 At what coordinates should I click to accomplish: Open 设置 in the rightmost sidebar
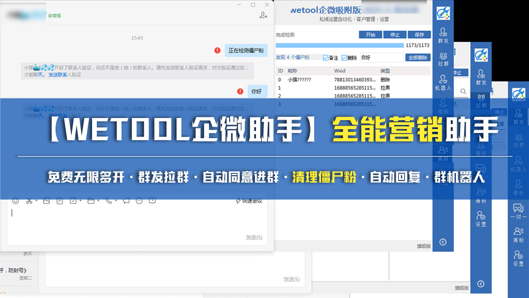518,258
